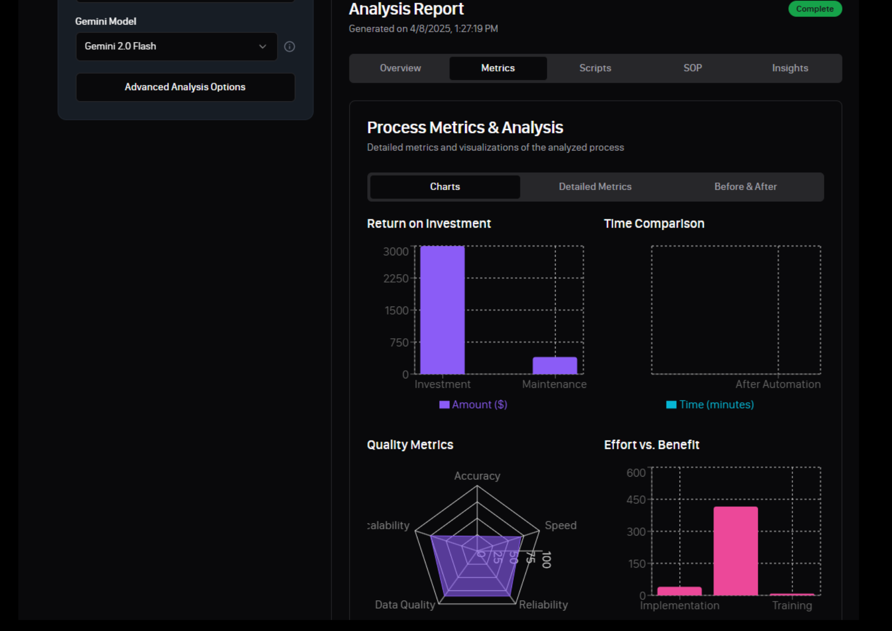Viewport: 892px width, 631px height.
Task: Click the info icon beside Gemini Model
Action: point(289,46)
